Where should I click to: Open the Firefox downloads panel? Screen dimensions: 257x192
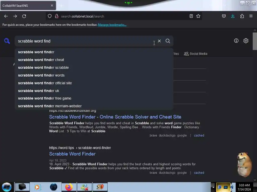[233, 16]
